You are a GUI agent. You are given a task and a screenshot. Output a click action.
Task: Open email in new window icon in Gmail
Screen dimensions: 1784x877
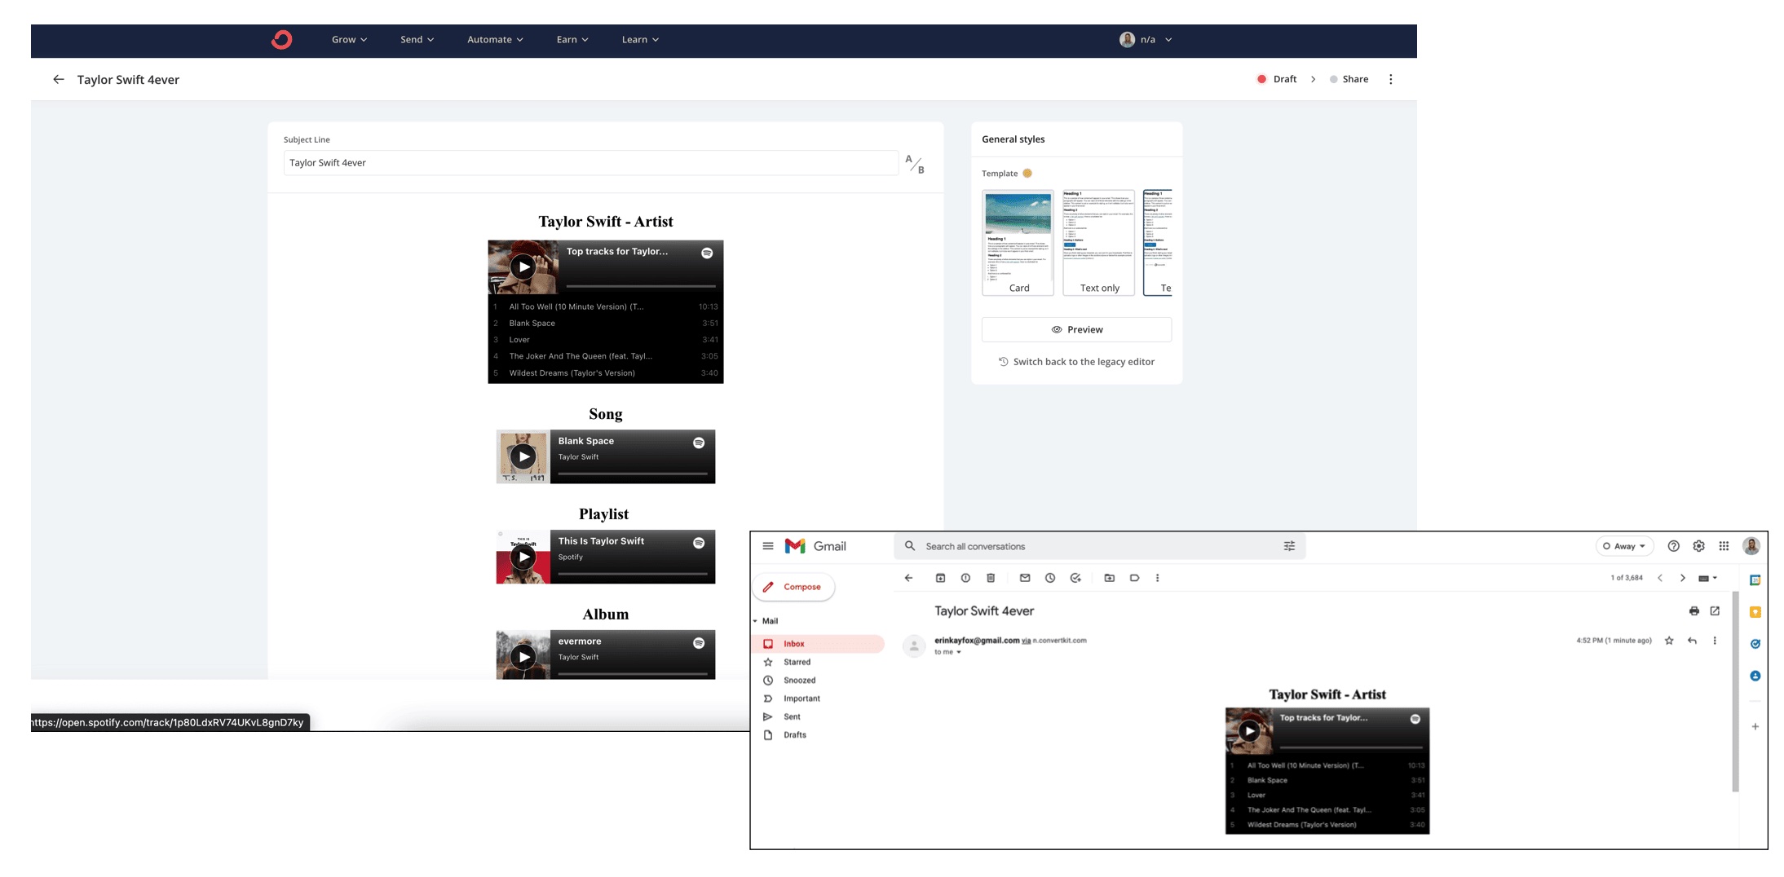(1715, 610)
